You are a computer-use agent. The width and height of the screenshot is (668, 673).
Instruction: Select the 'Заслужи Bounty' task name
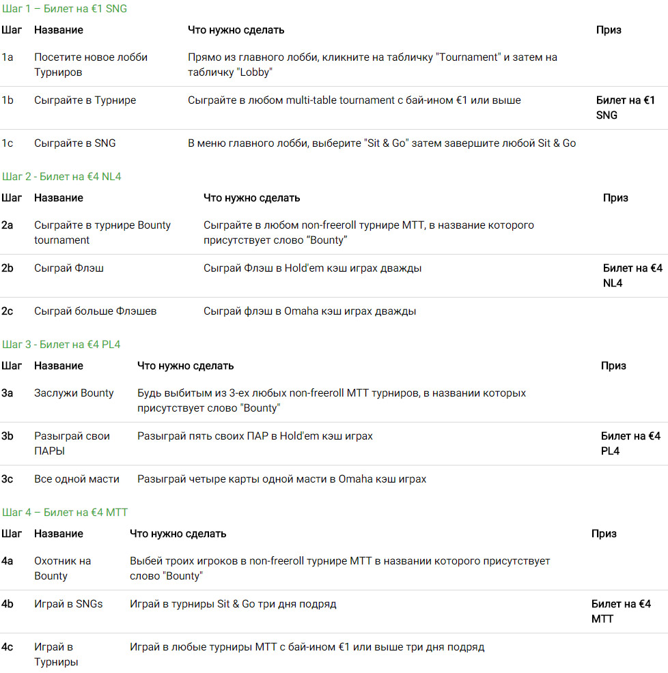[x=74, y=392]
